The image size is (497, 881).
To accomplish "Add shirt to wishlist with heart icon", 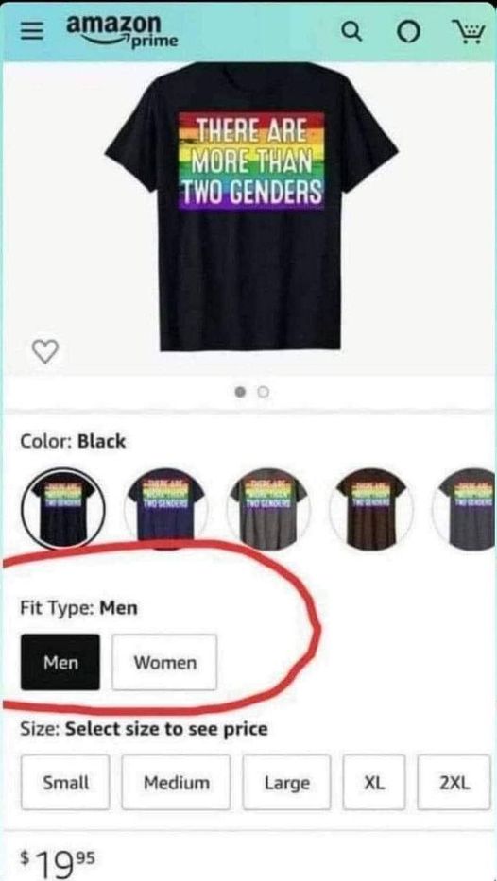I will pyautogui.click(x=44, y=351).
